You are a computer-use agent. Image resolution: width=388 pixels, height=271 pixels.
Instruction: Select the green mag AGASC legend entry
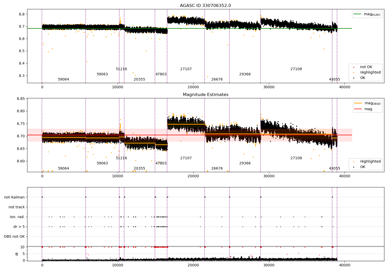pos(367,14)
